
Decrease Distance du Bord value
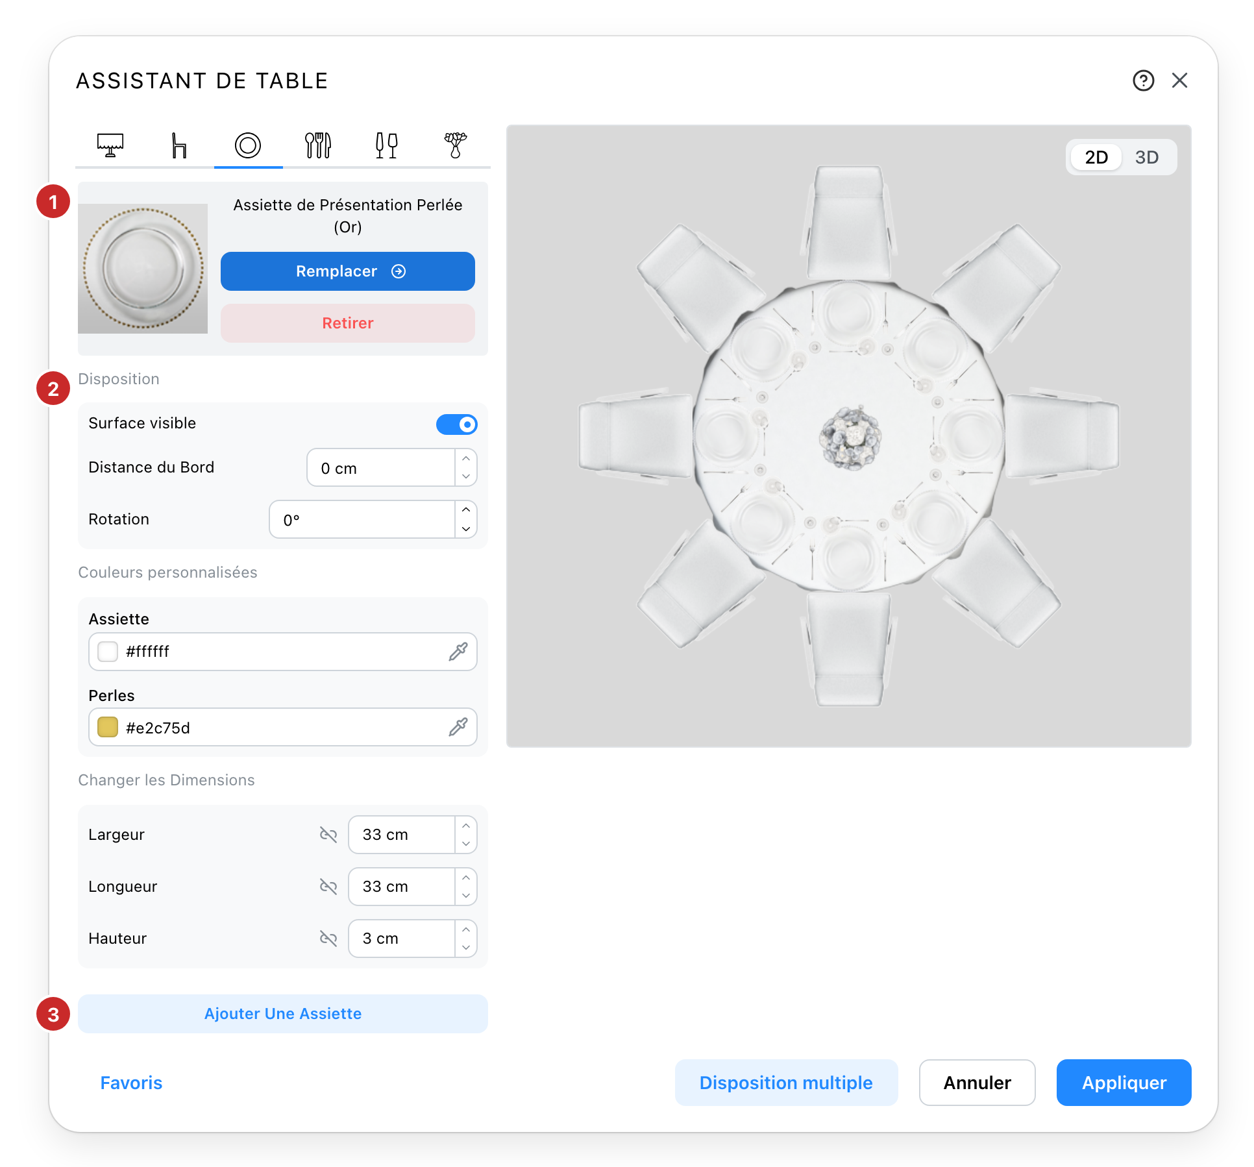466,476
